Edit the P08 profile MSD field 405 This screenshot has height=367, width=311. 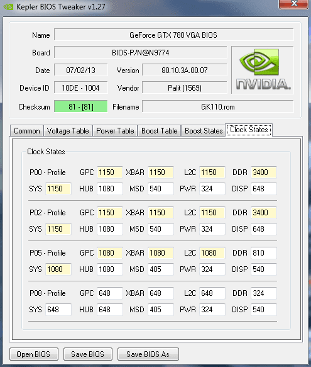click(161, 310)
